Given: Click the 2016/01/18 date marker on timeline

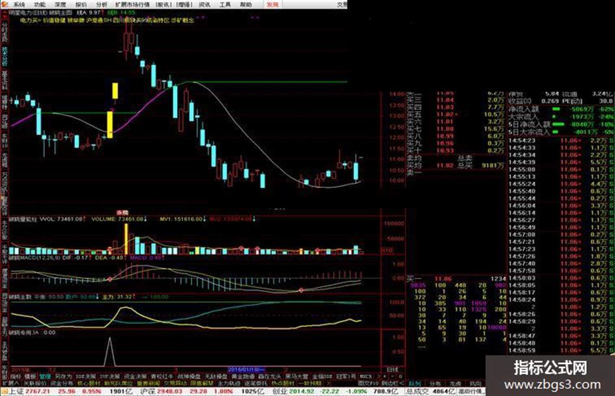Looking at the screenshot, I should coord(246,369).
